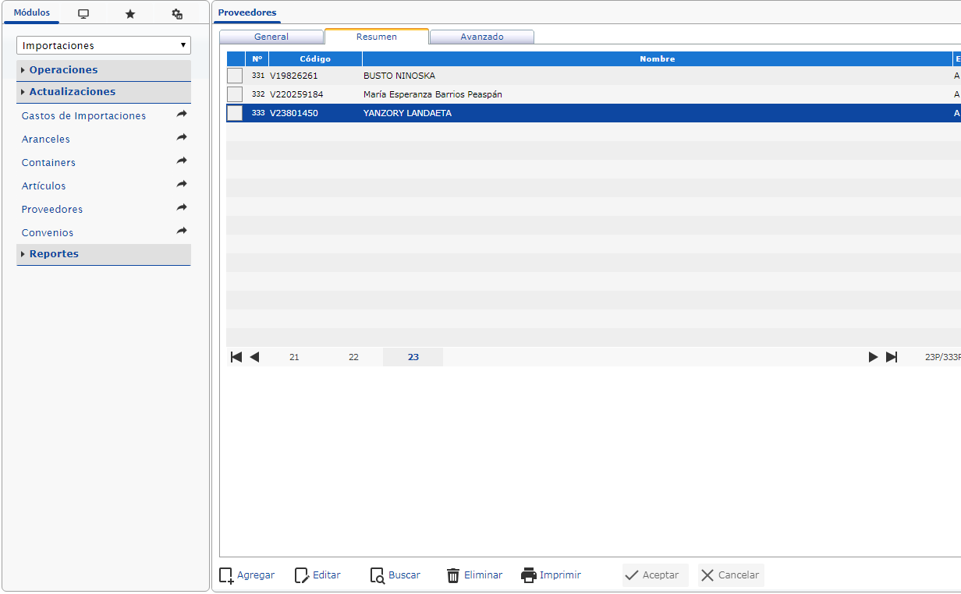Tick the checkbox for YANZORY LANDAETA row

[235, 113]
